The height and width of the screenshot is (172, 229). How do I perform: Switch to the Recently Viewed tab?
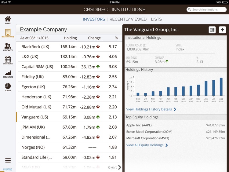point(128,19)
